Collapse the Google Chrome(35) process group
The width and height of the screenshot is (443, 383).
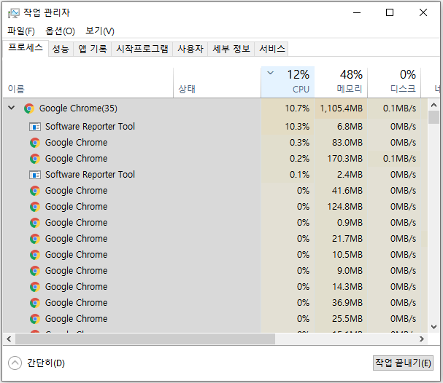point(11,108)
